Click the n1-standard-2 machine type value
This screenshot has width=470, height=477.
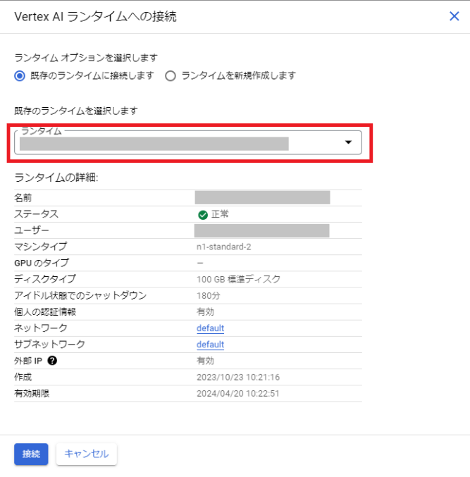(224, 247)
